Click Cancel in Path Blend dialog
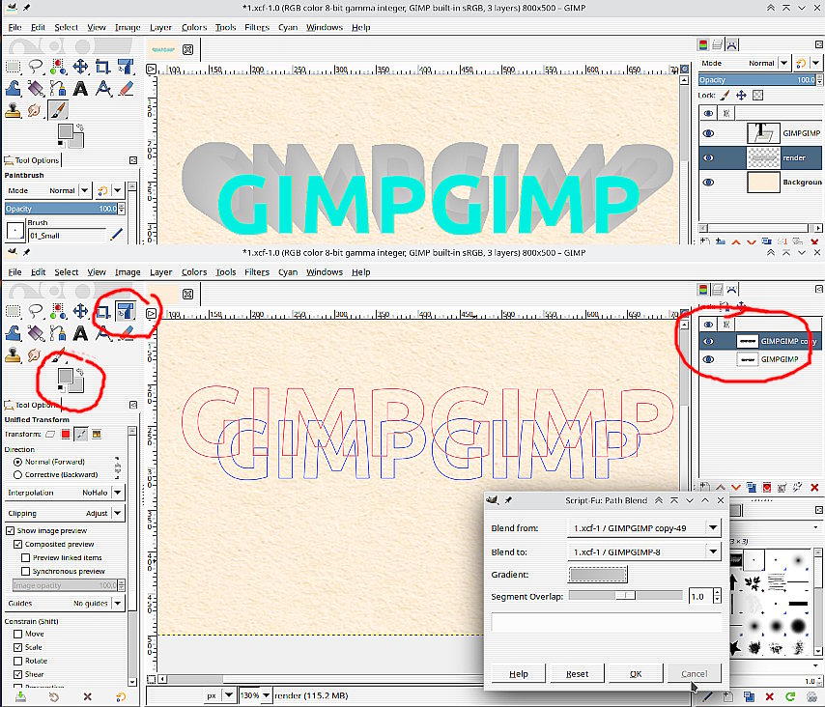Viewport: 825px width, 707px height. 694,674
